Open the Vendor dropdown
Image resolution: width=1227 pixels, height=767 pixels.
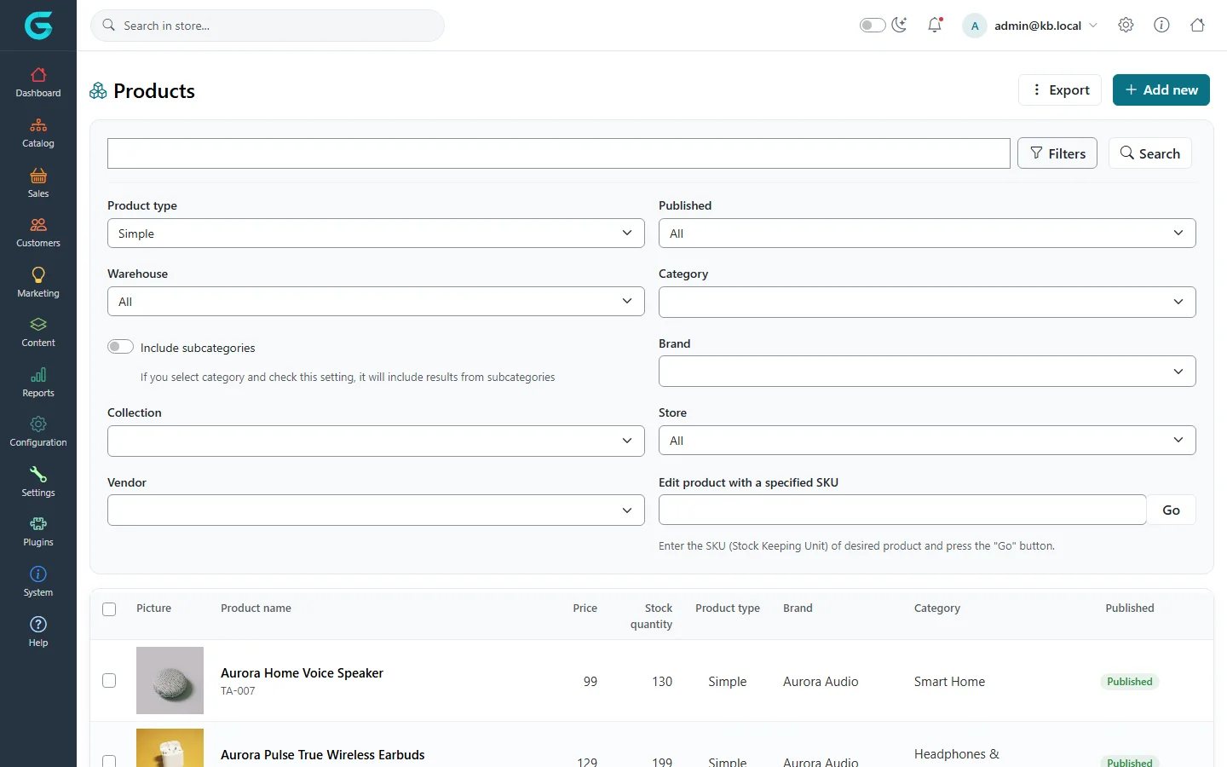pos(376,510)
